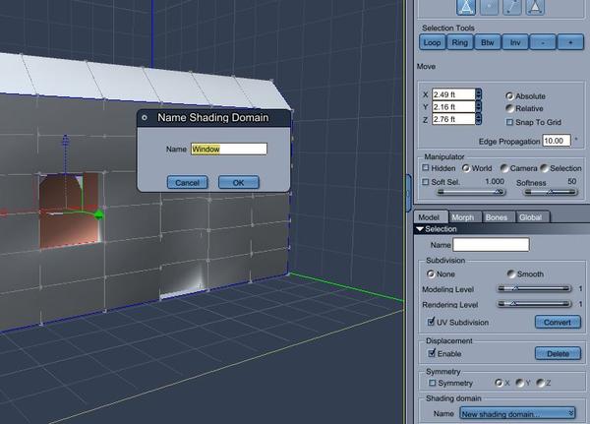590x424 pixels.
Task: Enable Snap To Grid checkbox
Action: [509, 122]
